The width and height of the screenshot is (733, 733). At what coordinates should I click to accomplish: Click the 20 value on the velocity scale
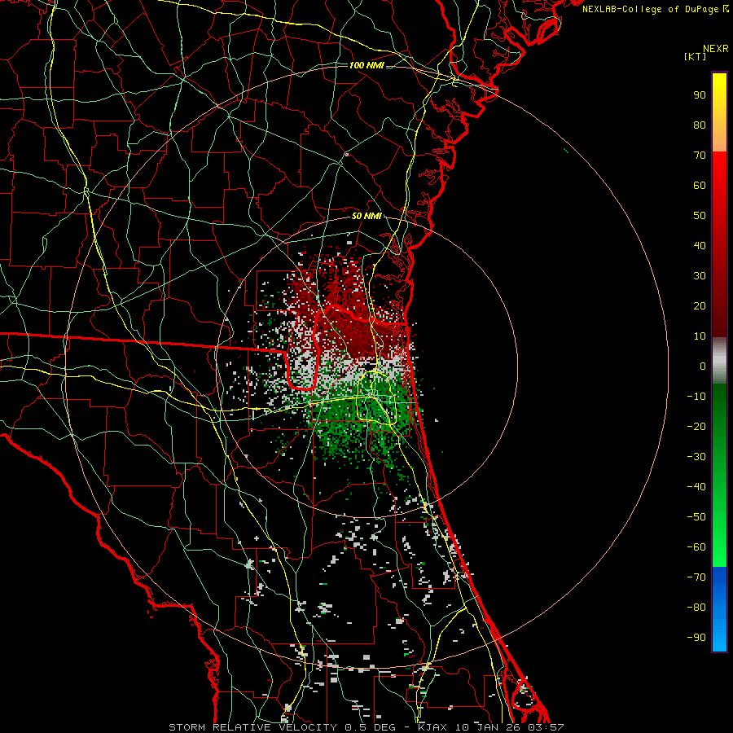pyautogui.click(x=700, y=305)
